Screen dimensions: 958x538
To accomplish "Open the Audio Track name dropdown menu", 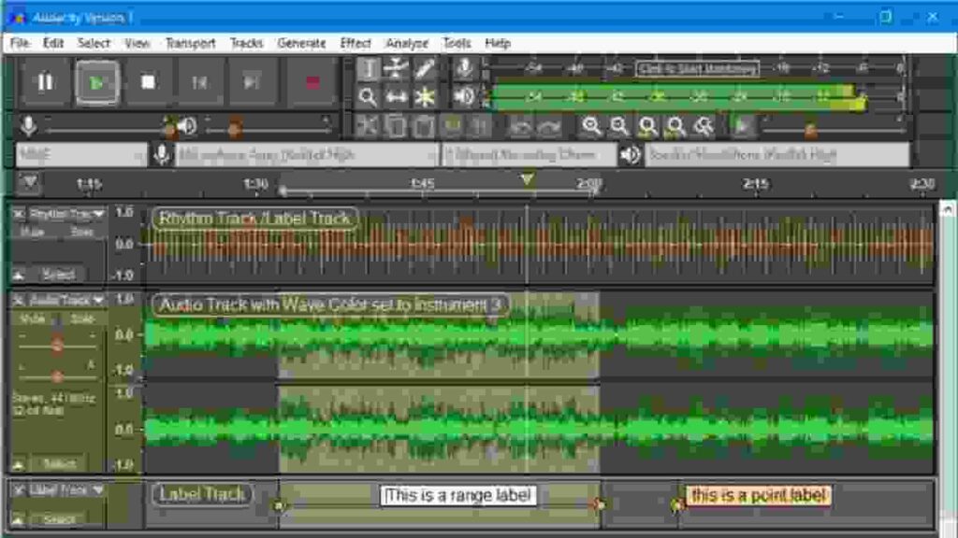I will click(x=67, y=300).
